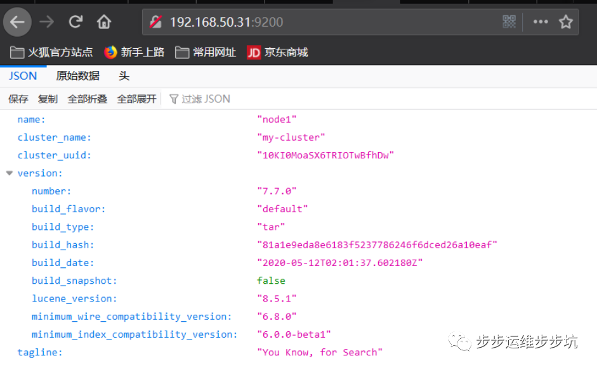Open 火狐官方站点 bookmark folder

tap(51, 52)
